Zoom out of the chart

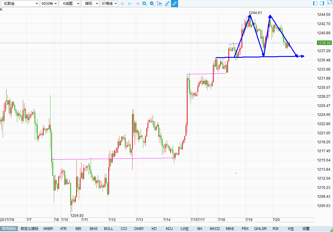click(152, 4)
